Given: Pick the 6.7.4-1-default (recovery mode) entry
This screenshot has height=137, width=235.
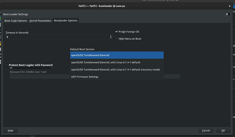Looking at the screenshot, I should click(117, 70).
